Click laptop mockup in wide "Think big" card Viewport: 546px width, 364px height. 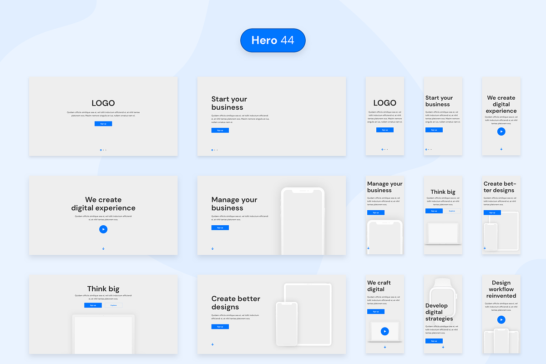(103, 334)
